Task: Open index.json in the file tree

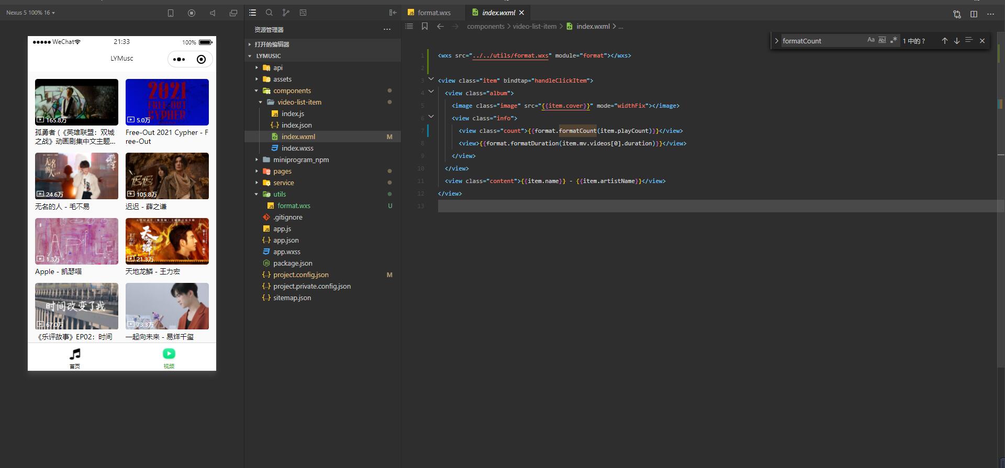Action: [322, 125]
